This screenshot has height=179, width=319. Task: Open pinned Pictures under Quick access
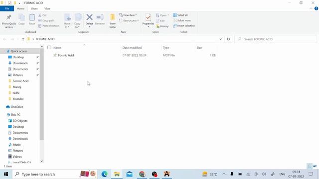click(x=18, y=75)
